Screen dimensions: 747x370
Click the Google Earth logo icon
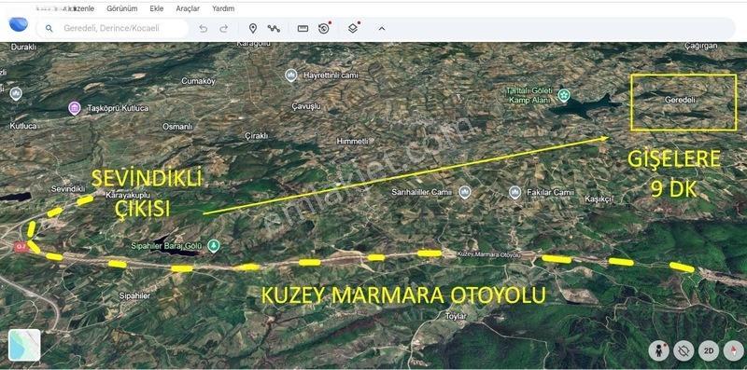point(18,24)
